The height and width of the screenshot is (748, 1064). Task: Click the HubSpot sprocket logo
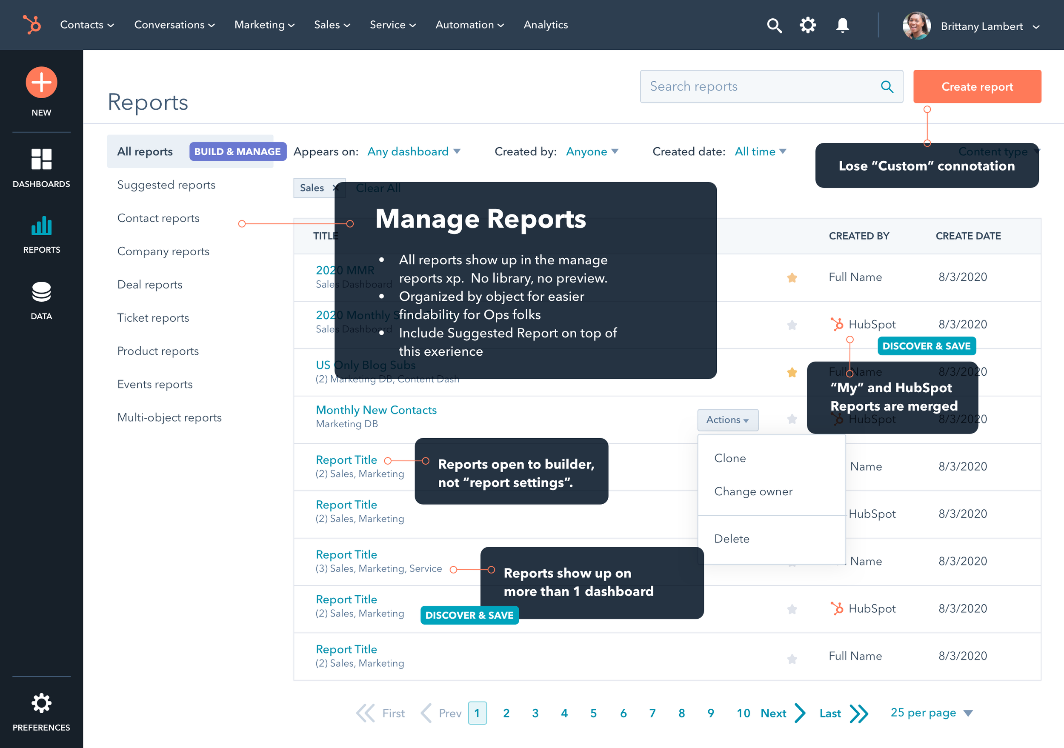31,25
